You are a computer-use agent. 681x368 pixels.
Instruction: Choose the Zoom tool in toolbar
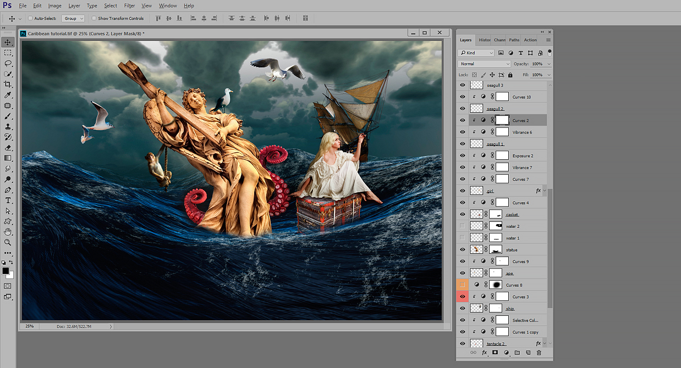(x=8, y=242)
